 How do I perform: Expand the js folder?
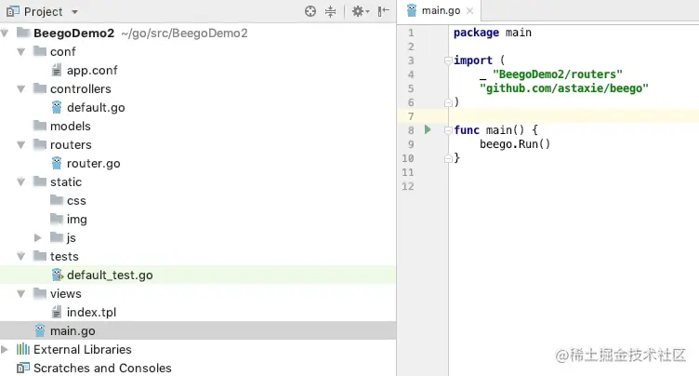tap(38, 237)
